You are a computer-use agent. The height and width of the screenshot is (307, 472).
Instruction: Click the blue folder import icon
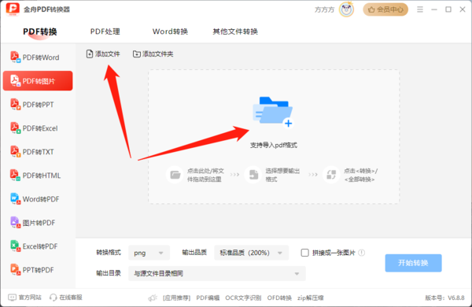pyautogui.click(x=273, y=112)
